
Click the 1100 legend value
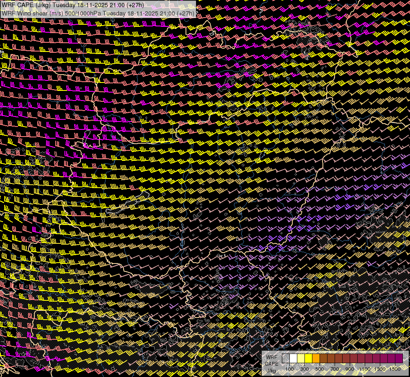point(365,369)
